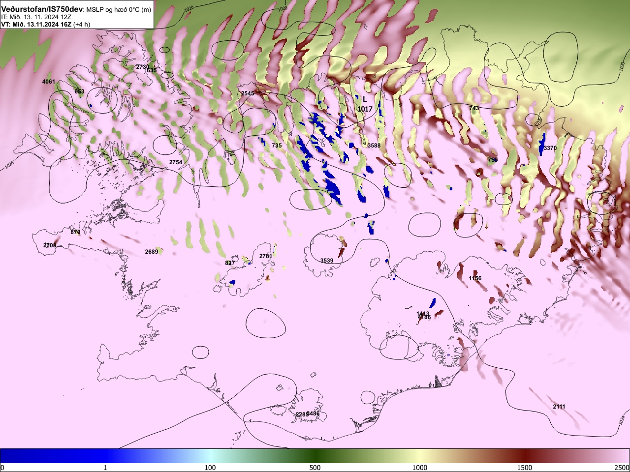This screenshot has height=472, width=630.
Task: Click the 'Veðurstofan/IS750dev' title text
Action: [42, 9]
